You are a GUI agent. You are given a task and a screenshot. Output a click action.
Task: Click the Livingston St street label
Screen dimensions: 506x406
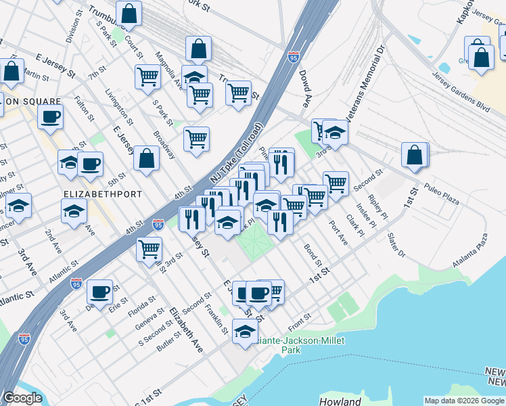(119, 107)
